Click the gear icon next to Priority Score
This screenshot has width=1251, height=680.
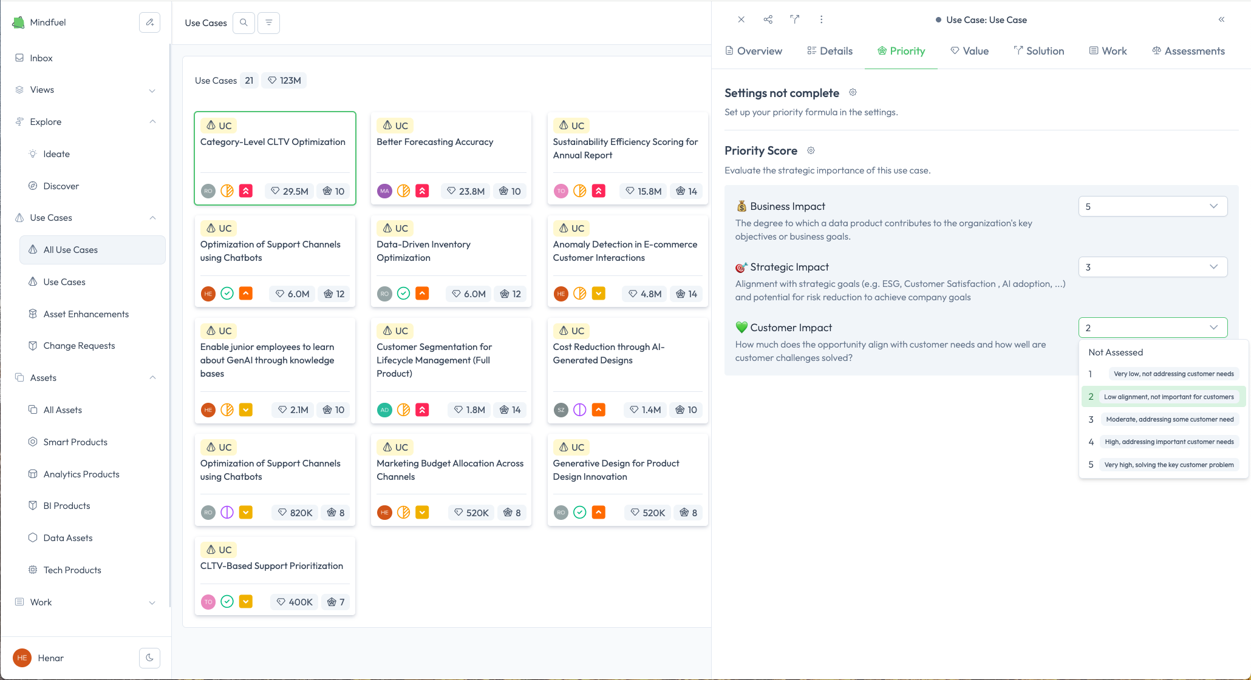(811, 150)
